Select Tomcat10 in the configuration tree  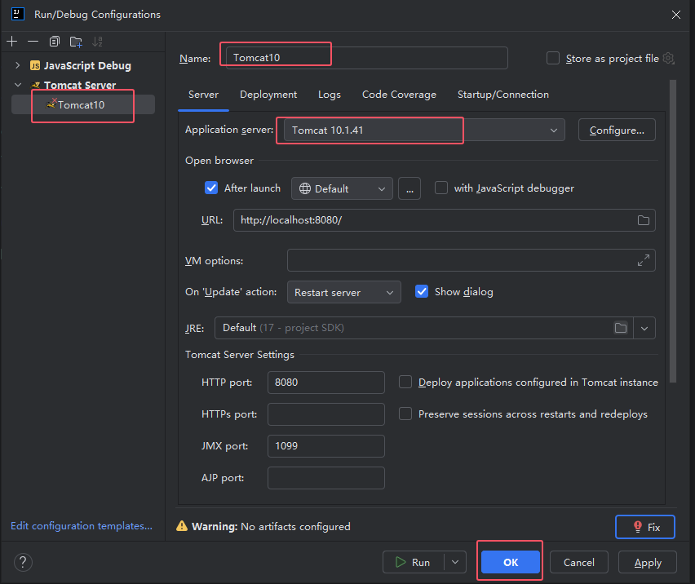tap(83, 104)
